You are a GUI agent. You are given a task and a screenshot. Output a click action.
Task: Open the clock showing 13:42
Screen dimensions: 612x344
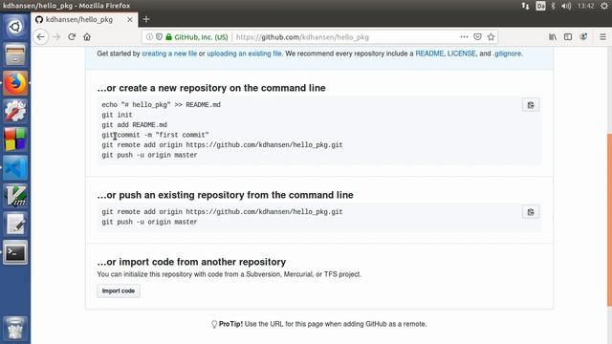585,6
